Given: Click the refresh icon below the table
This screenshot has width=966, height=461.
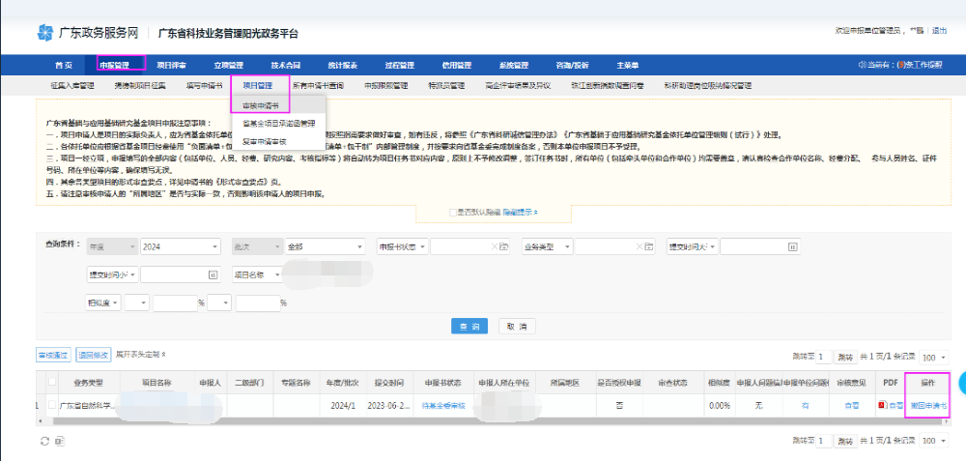Looking at the screenshot, I should point(43,441).
